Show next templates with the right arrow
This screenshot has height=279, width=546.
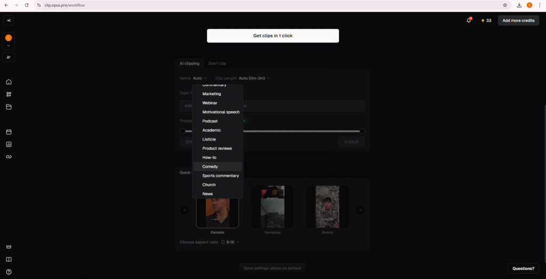(x=360, y=210)
